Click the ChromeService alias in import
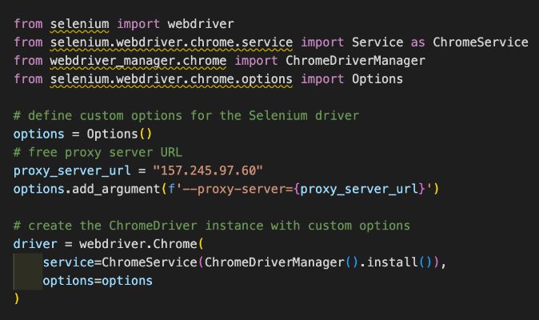The height and width of the screenshot is (320, 539). click(480, 42)
